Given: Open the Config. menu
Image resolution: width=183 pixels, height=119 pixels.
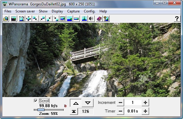Looking at the screenshot, I should pos(89,11).
